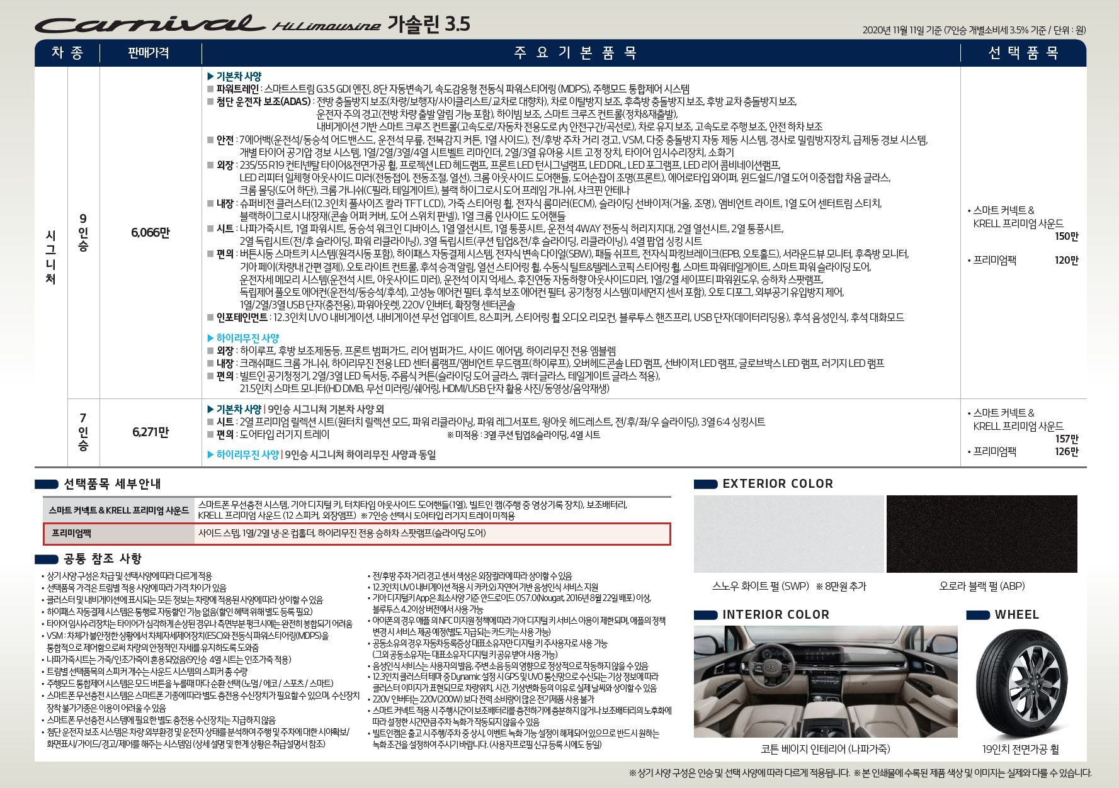Click the 선택품목 column header

(x=1023, y=53)
